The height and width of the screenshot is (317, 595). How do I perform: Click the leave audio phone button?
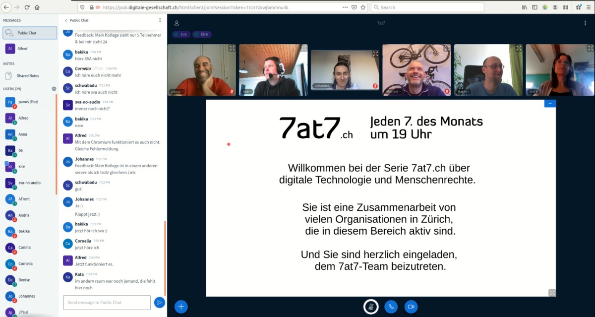(x=391, y=307)
